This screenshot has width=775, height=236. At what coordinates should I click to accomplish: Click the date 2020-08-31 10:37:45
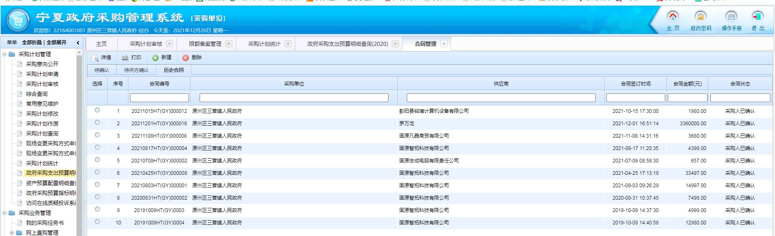635,198
